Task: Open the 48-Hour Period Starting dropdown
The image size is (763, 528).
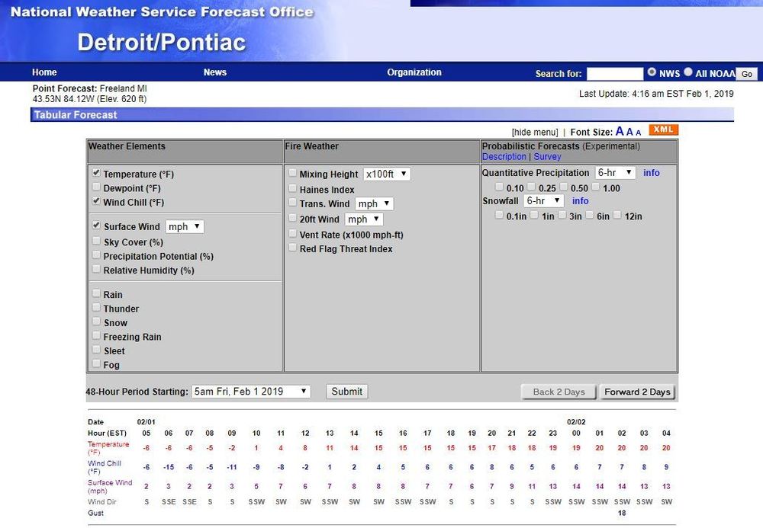Action: [x=251, y=392]
